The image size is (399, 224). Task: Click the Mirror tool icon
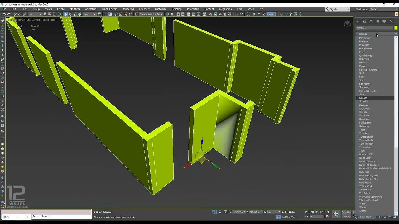[167, 14]
